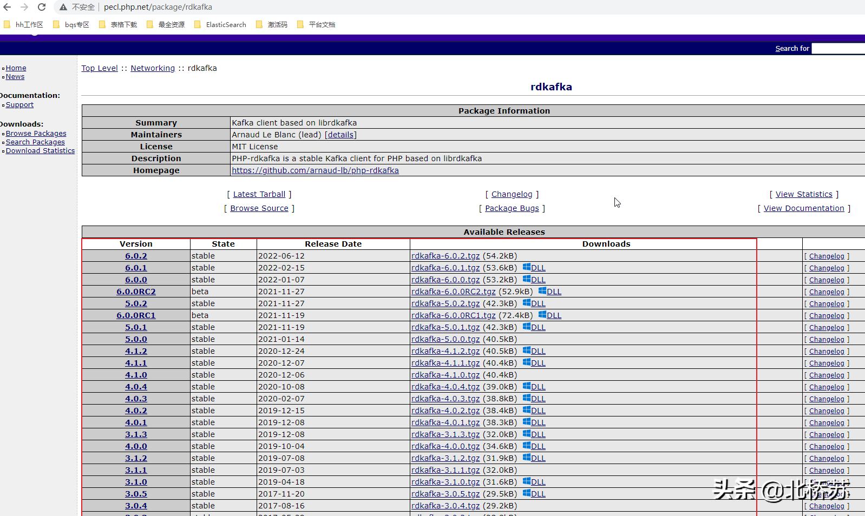Open the 最全资源 bookmark folder
The height and width of the screenshot is (516, 865).
coord(165,24)
